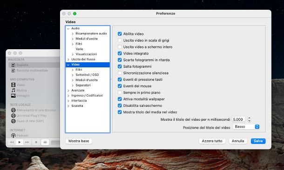Click 'Universal Plug'n'Play' text in VLC sidebar
Viewport: 284px width, 170px height.
(x=32, y=116)
